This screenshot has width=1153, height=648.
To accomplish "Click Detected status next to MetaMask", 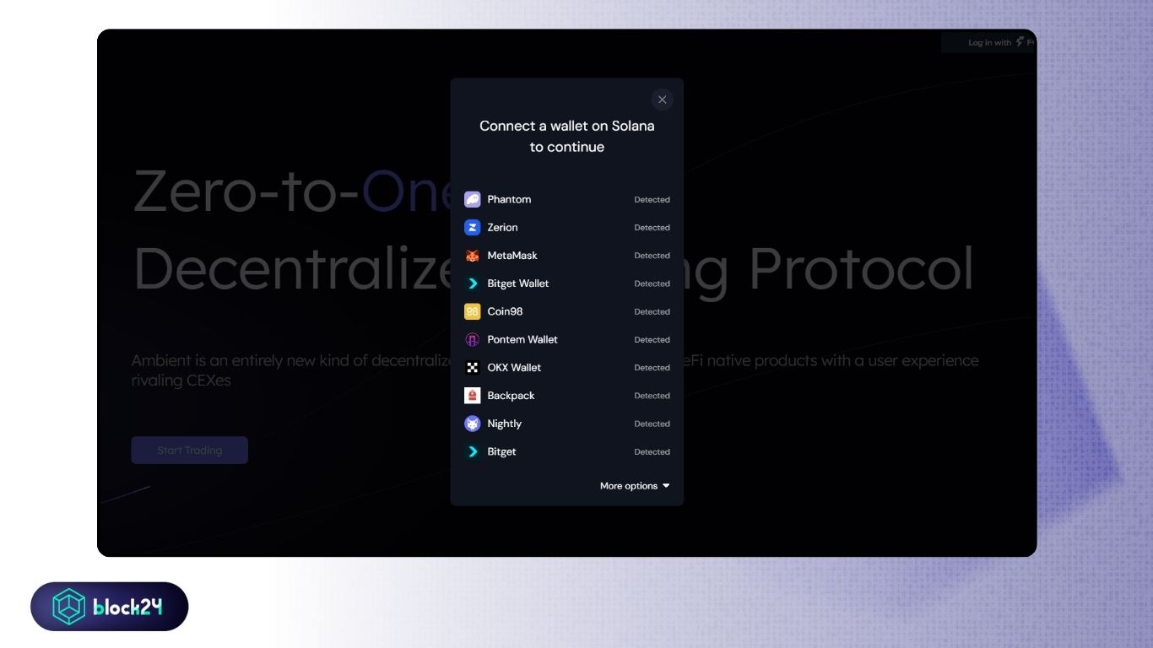I will 652,256.
